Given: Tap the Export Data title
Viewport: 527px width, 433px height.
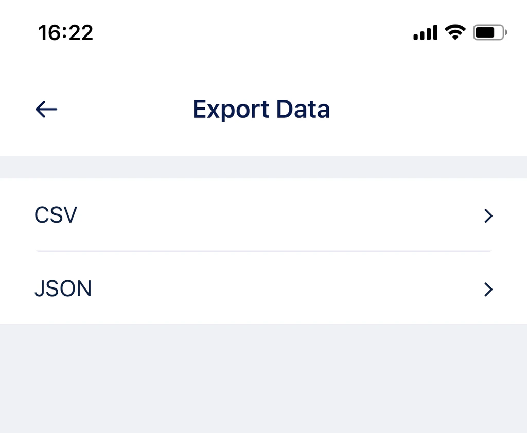Looking at the screenshot, I should pyautogui.click(x=261, y=109).
